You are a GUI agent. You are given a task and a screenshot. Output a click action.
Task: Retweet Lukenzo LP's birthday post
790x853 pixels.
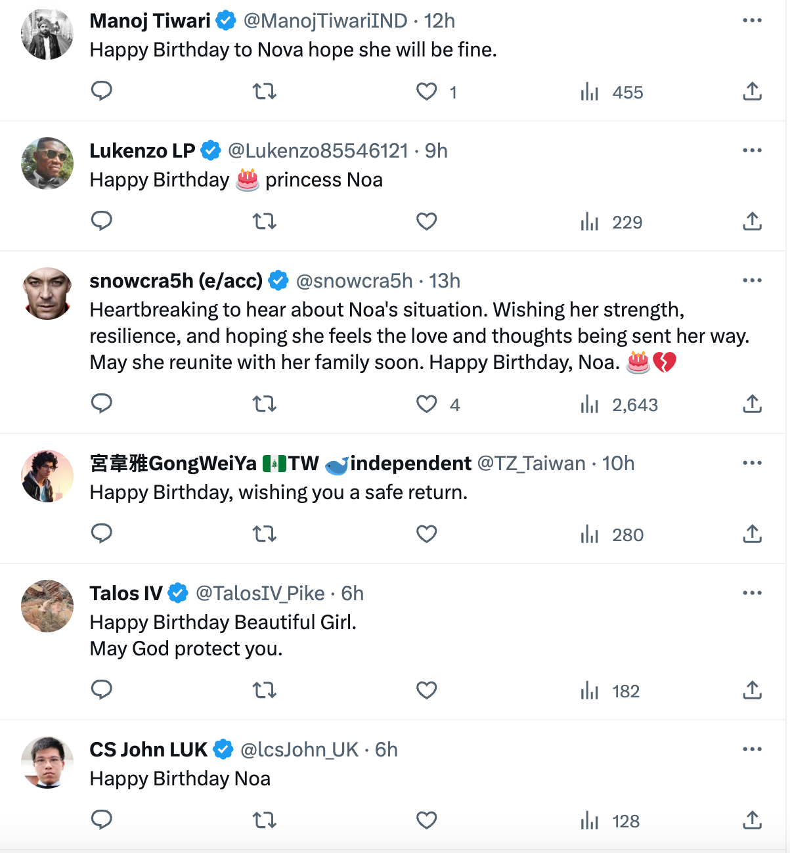(x=265, y=222)
